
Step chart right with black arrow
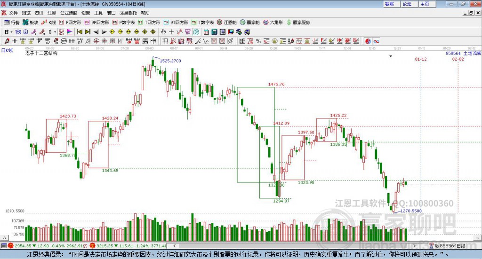pyautogui.click(x=104, y=32)
